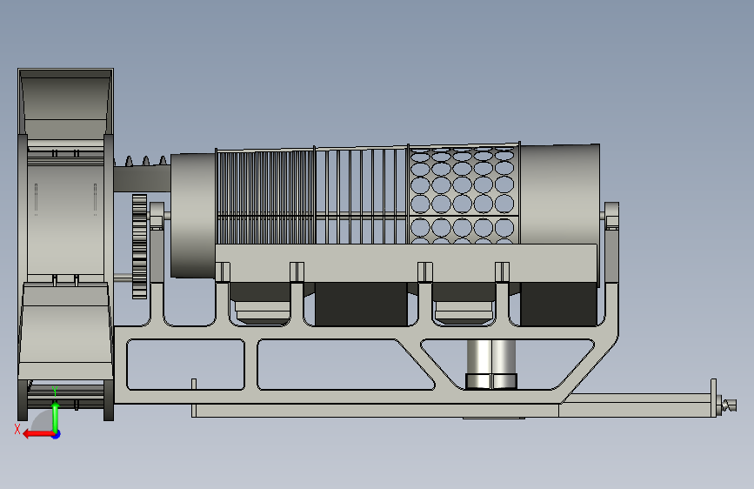Screen dimensions: 754x489
Task: Pick the lower discharge chute of the left housing
Action: click(66, 332)
